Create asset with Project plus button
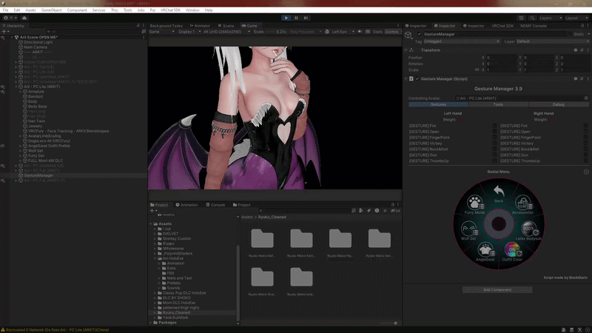Viewport: 592px width, 333px height. pos(153,211)
